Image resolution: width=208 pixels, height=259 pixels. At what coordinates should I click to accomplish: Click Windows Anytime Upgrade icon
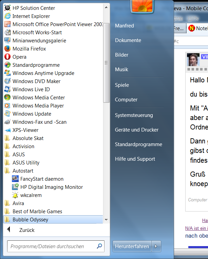pyautogui.click(x=7, y=73)
